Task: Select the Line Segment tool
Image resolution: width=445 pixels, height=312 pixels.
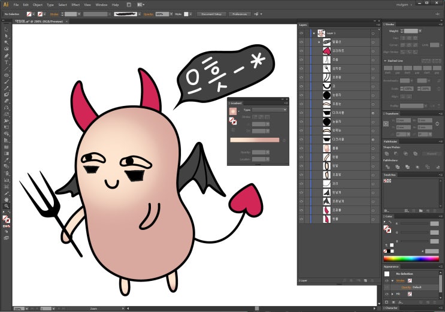Action: pyautogui.click(x=6, y=69)
